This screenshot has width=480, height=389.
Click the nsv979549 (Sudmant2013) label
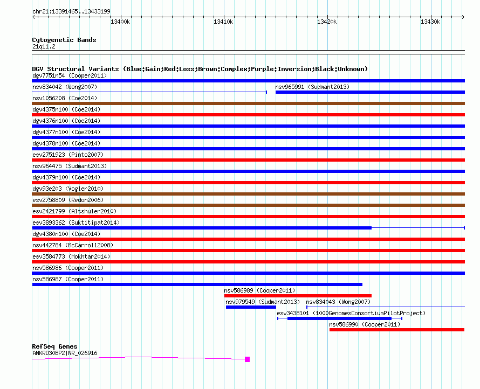pyautogui.click(x=263, y=302)
